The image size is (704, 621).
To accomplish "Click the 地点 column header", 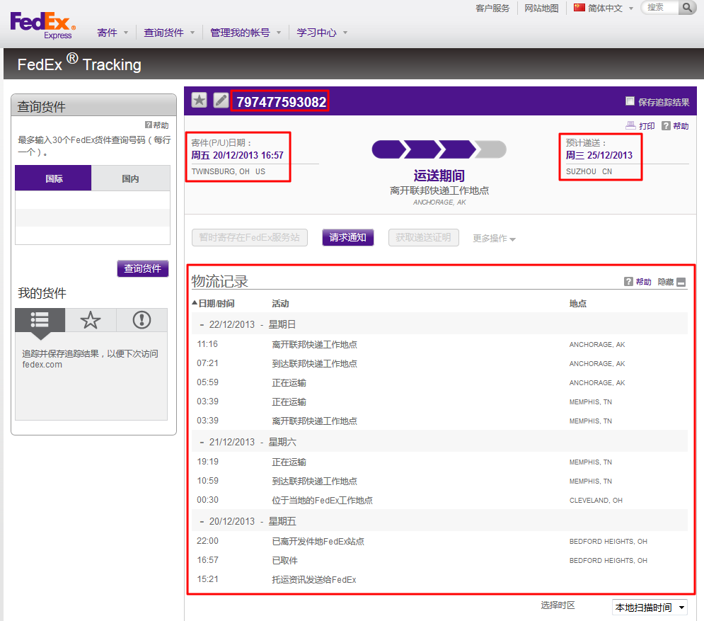I will click(x=578, y=304).
